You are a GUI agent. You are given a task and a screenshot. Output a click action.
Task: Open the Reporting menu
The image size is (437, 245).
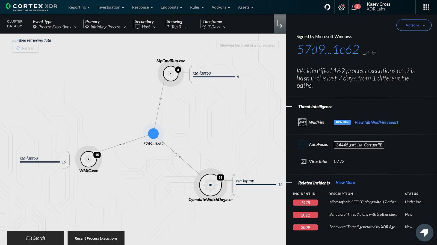coord(79,7)
